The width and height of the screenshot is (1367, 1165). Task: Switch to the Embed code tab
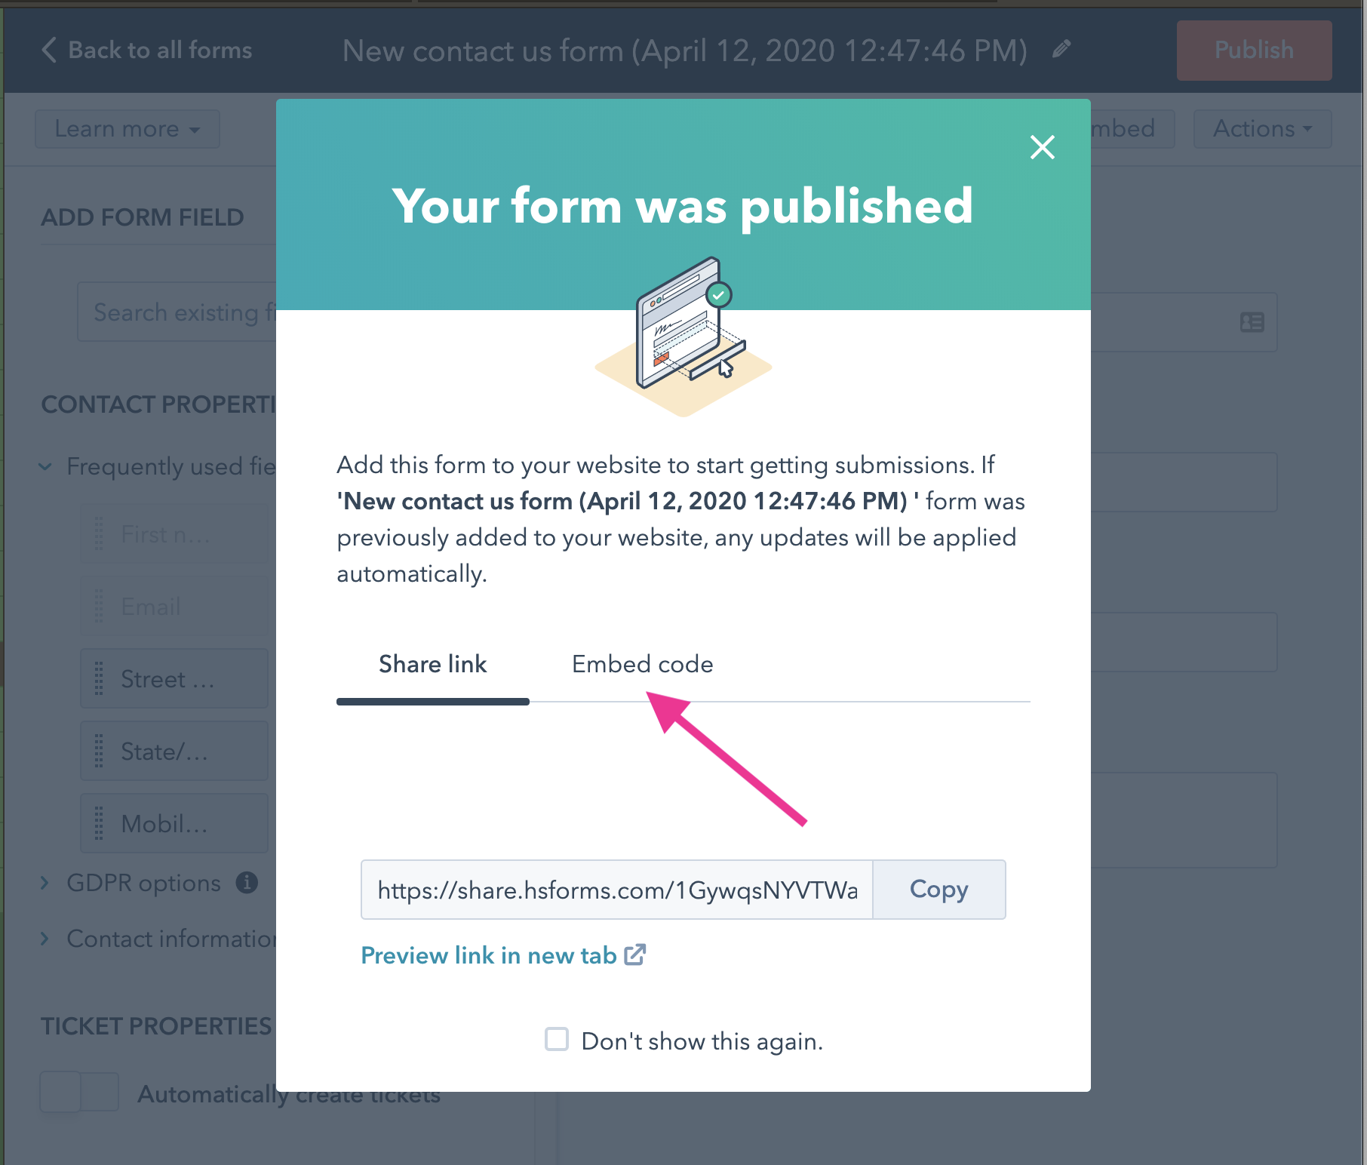(642, 664)
